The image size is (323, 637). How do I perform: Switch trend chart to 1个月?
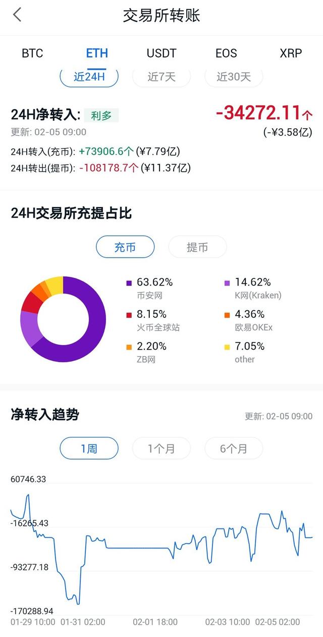click(161, 448)
